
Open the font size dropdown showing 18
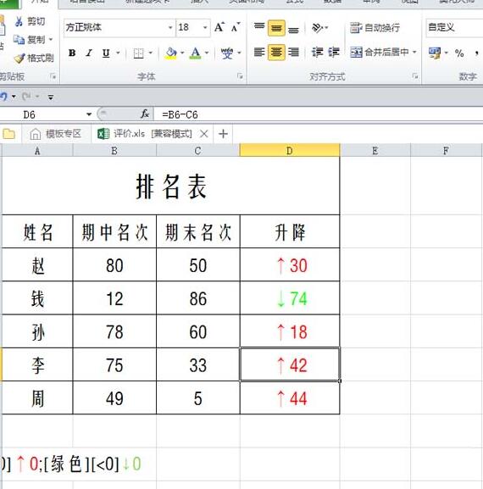[205, 27]
